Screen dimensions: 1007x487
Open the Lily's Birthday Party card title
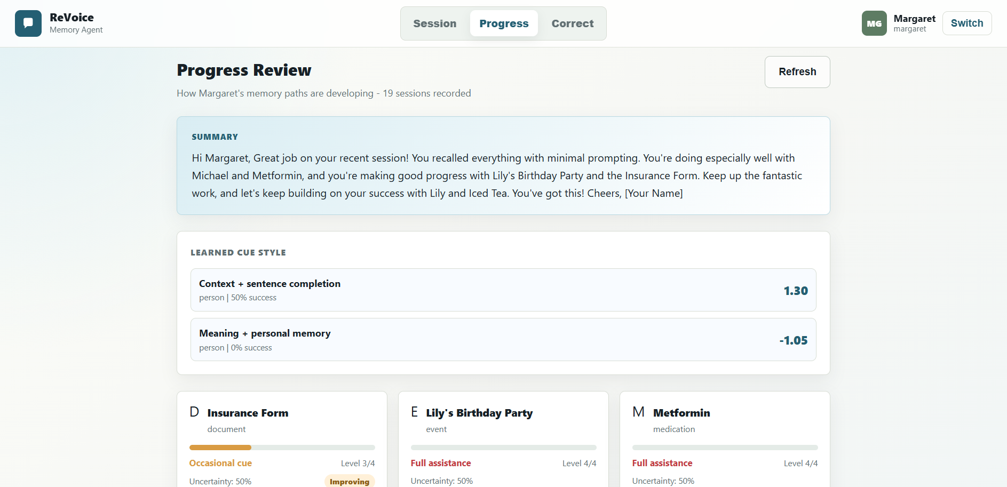pos(479,413)
